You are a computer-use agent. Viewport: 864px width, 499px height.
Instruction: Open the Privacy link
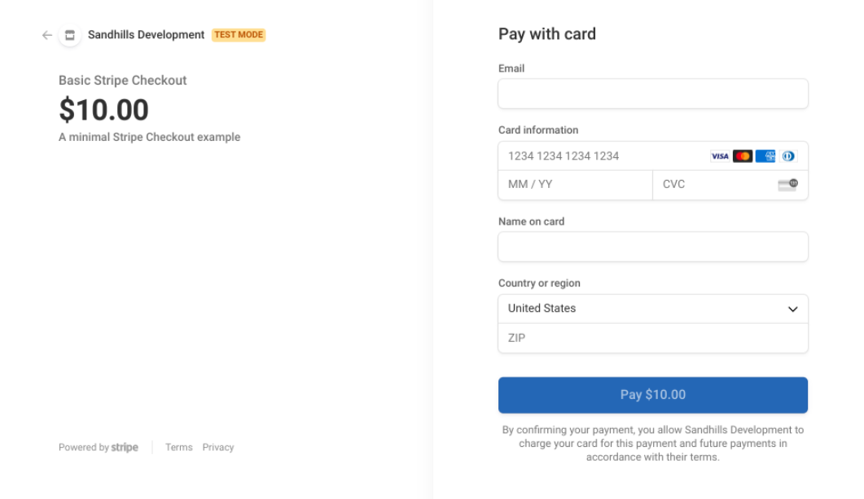click(217, 447)
